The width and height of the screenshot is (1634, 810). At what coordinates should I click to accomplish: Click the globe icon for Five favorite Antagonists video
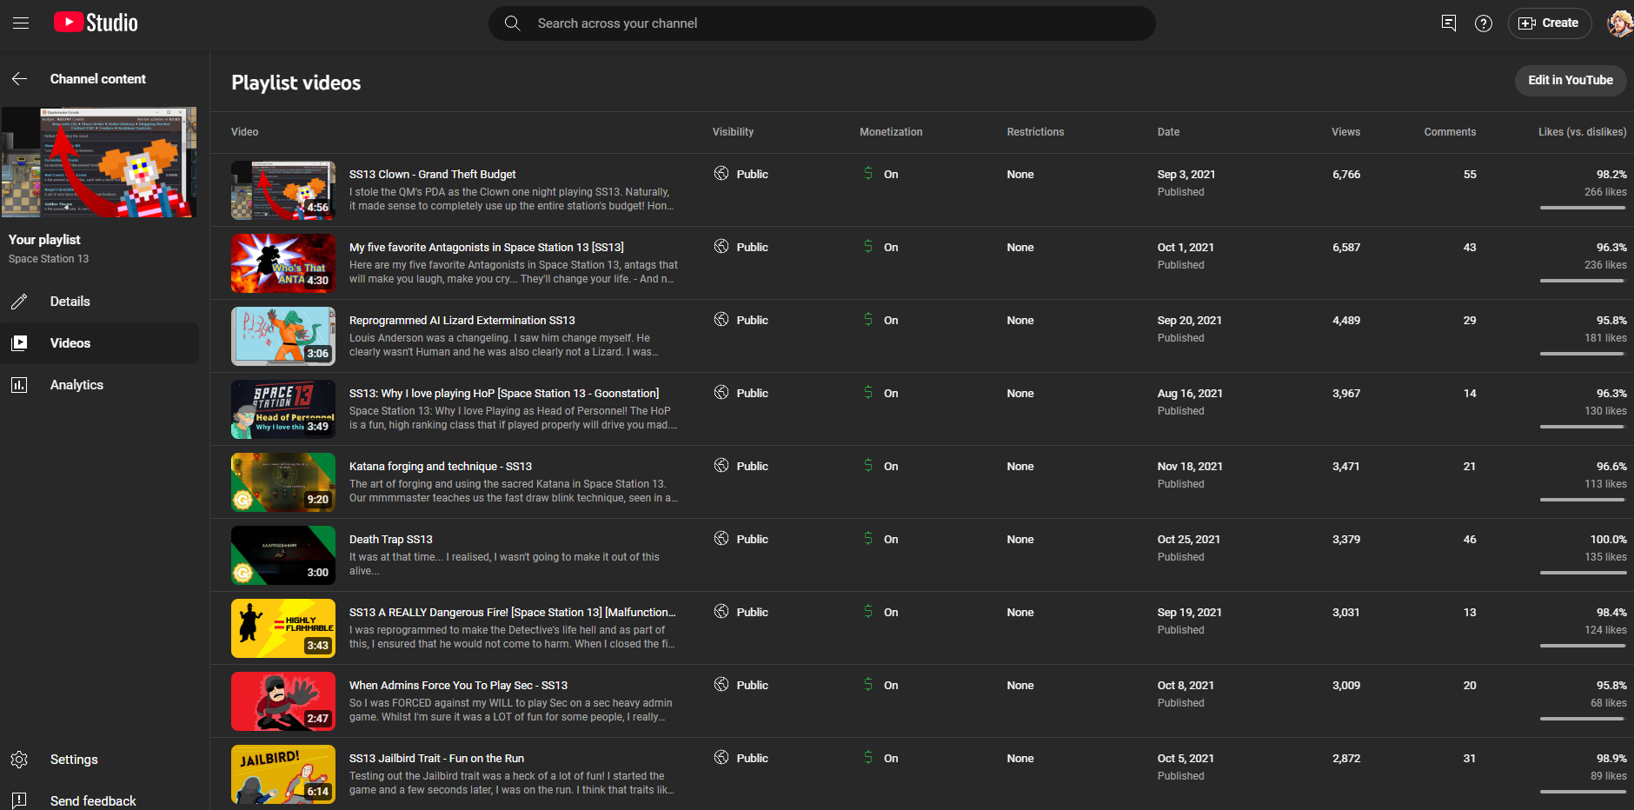point(721,246)
